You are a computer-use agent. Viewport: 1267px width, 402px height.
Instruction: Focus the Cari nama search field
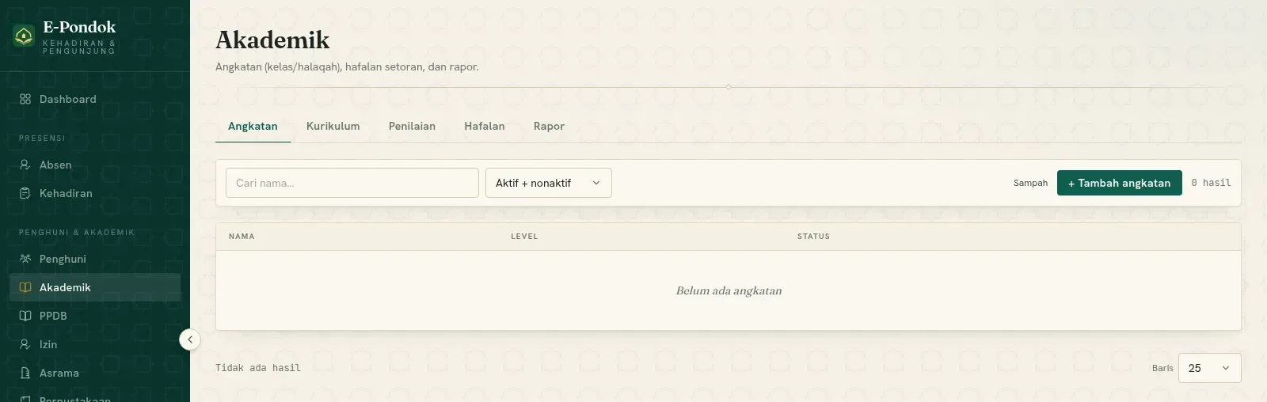(x=352, y=183)
